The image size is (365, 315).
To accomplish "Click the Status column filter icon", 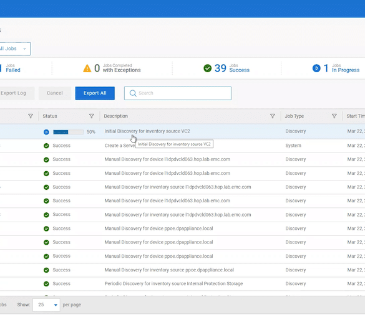I will [92, 116].
